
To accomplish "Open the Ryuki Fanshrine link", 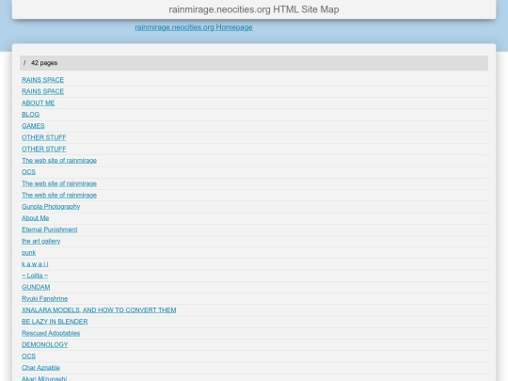I will [45, 299].
